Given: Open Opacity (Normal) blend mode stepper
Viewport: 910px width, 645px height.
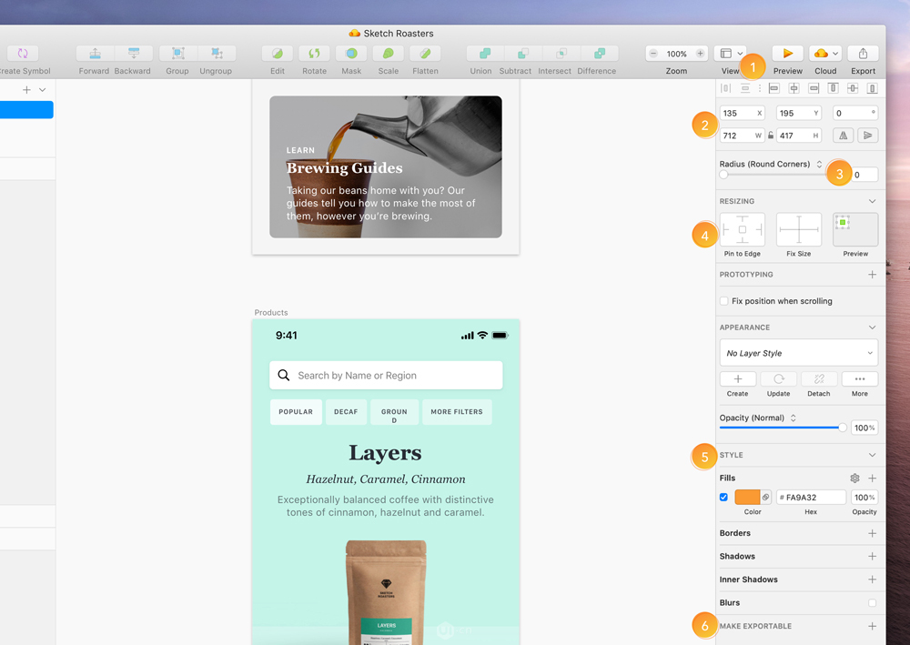Looking at the screenshot, I should pos(793,418).
